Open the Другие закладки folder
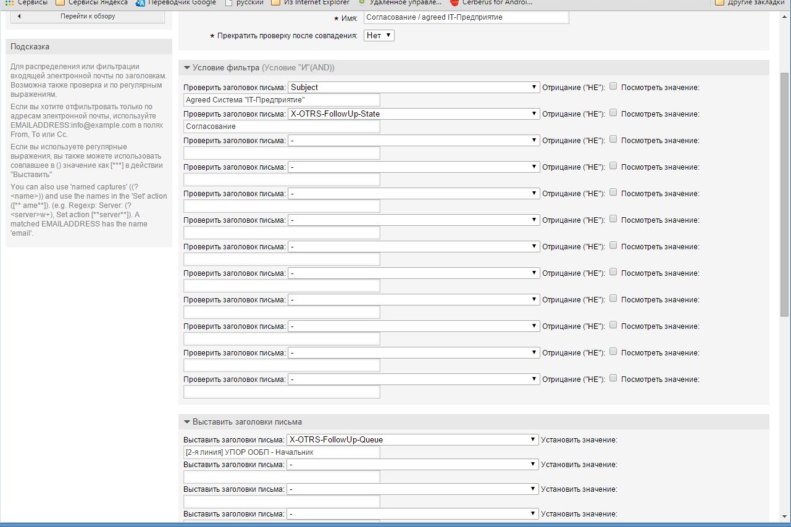 (x=750, y=2)
